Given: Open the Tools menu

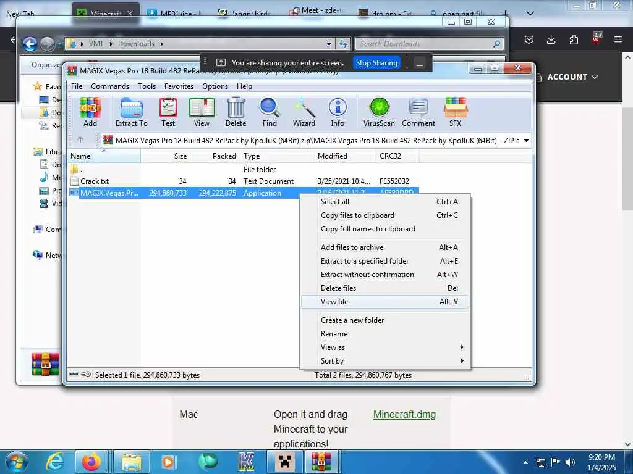Looking at the screenshot, I should coord(147,86).
